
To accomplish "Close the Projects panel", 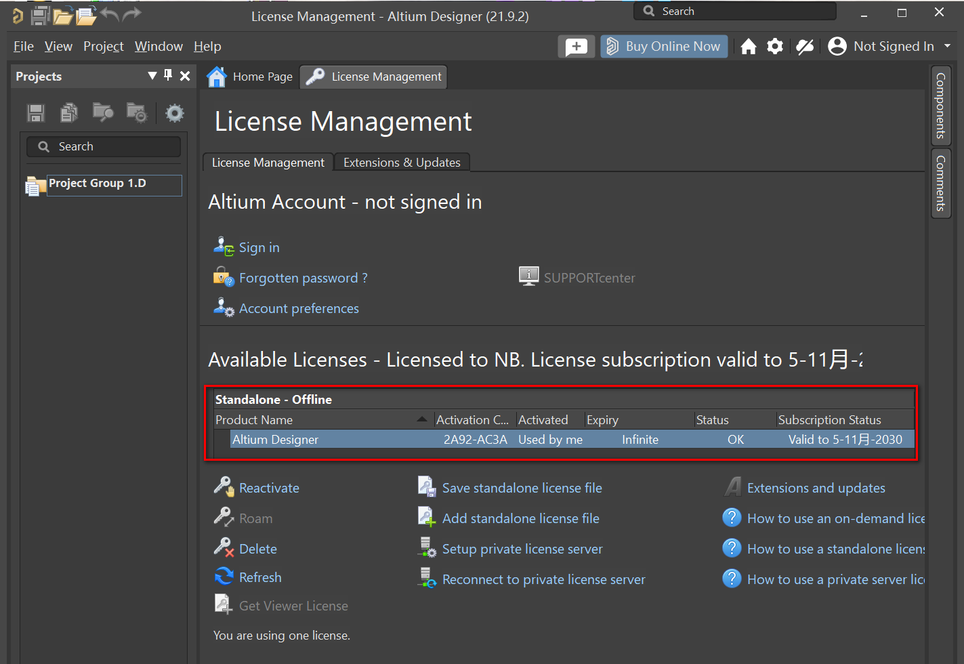I will 185,76.
